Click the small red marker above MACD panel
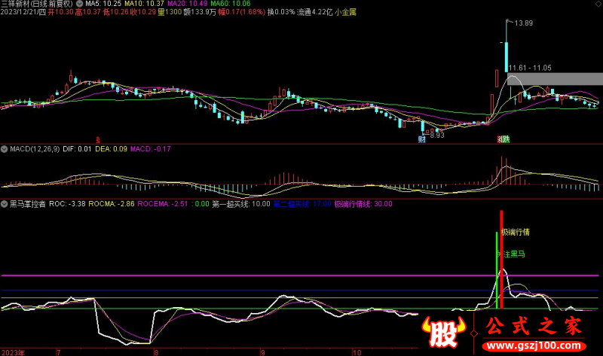This screenshot has height=356, width=603. coord(98,139)
